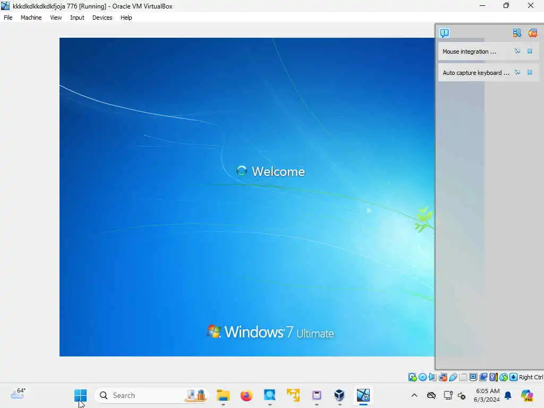The image size is (544, 408).
Task: Click the Windows 7 Ultimate logo
Action: click(x=270, y=332)
